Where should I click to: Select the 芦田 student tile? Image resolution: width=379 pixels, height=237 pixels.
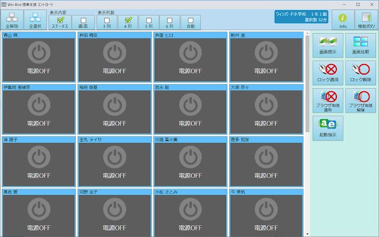114,57
